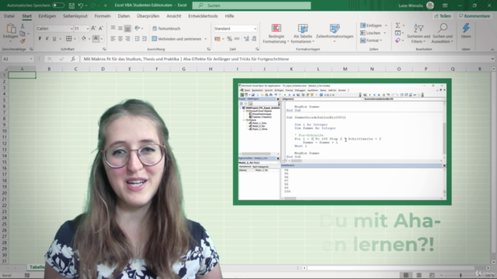Click the align left icon
This screenshot has width=497, height=279.
[x=113, y=39]
